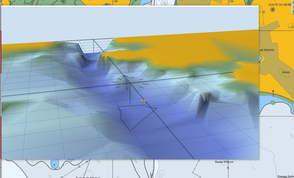The height and width of the screenshot is (178, 294).
Task: Click the depth sounding 22
Action: tap(264, 12)
